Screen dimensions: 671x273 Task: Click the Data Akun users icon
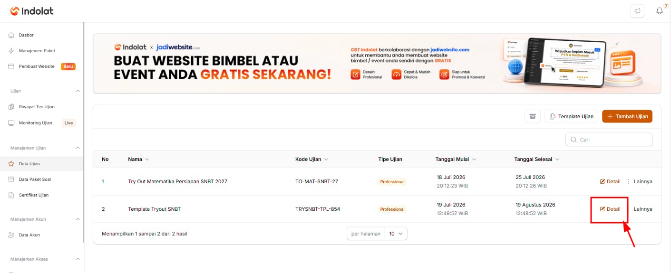click(11, 235)
